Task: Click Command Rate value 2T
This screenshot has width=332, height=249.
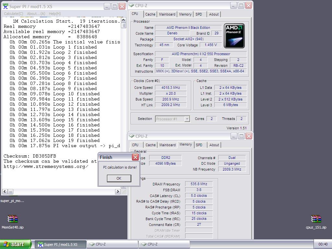Action: tap(199, 224)
